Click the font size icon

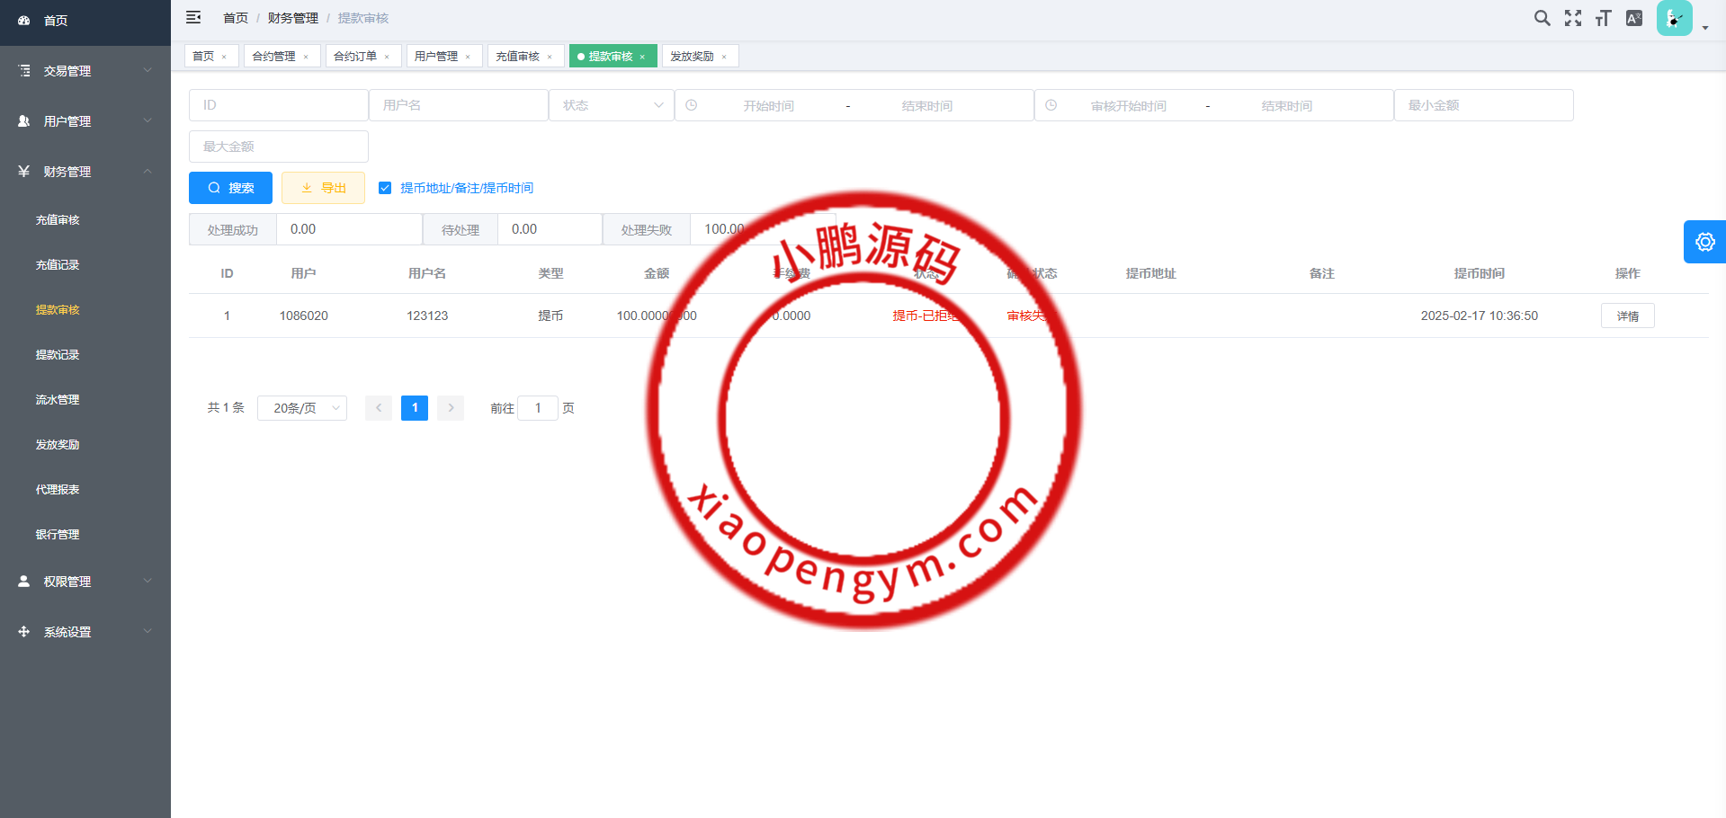click(x=1603, y=18)
